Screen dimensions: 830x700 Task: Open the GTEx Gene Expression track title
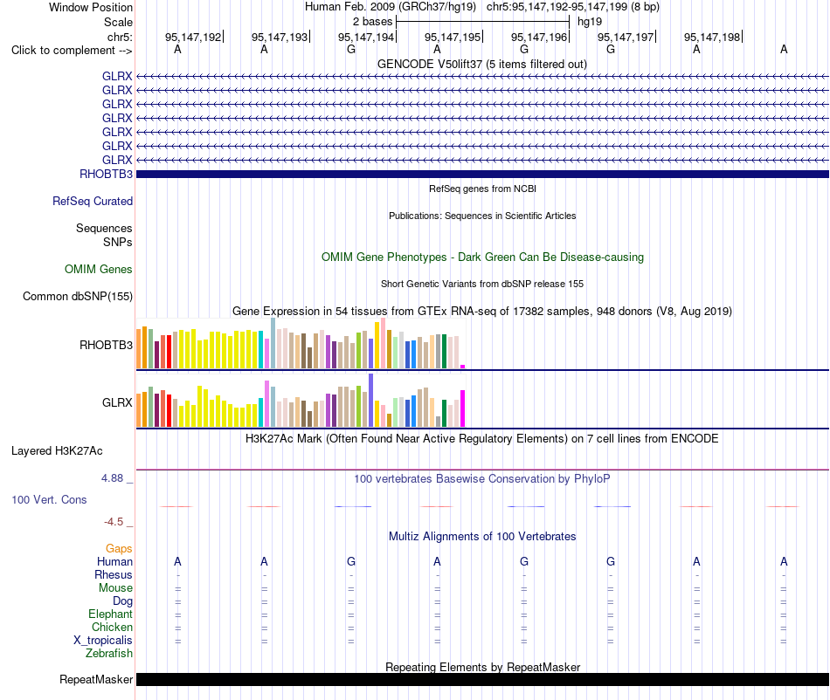coord(482,311)
